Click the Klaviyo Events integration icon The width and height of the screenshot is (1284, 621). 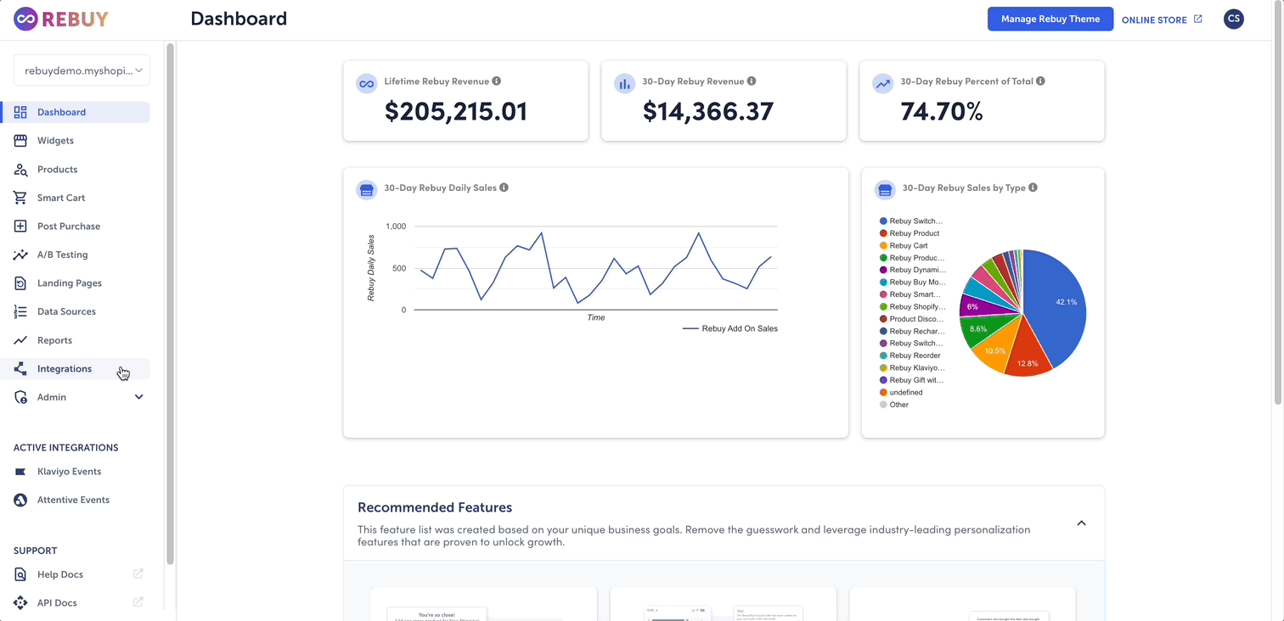point(20,471)
